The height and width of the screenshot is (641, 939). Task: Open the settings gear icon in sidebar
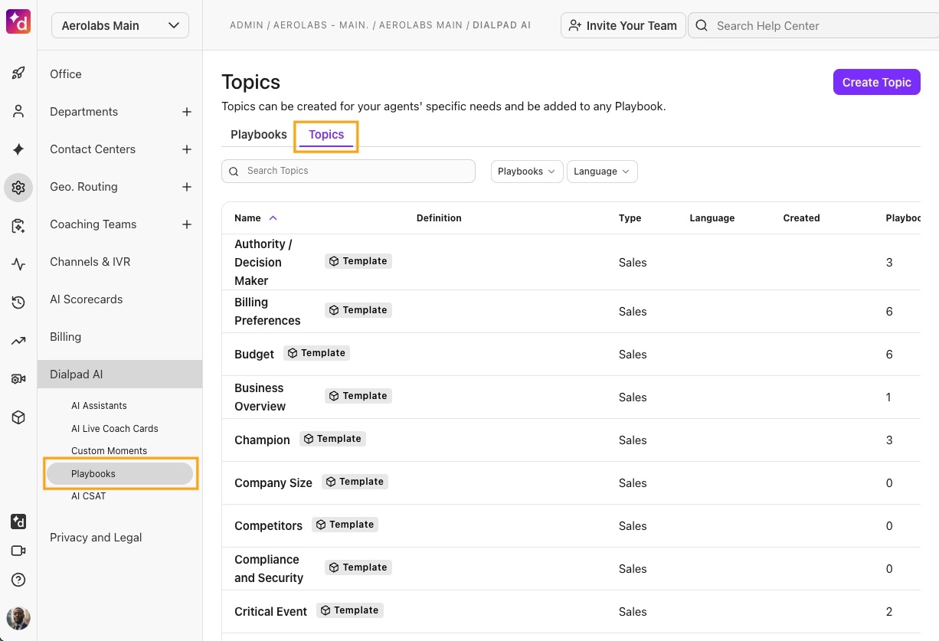pyautogui.click(x=18, y=187)
